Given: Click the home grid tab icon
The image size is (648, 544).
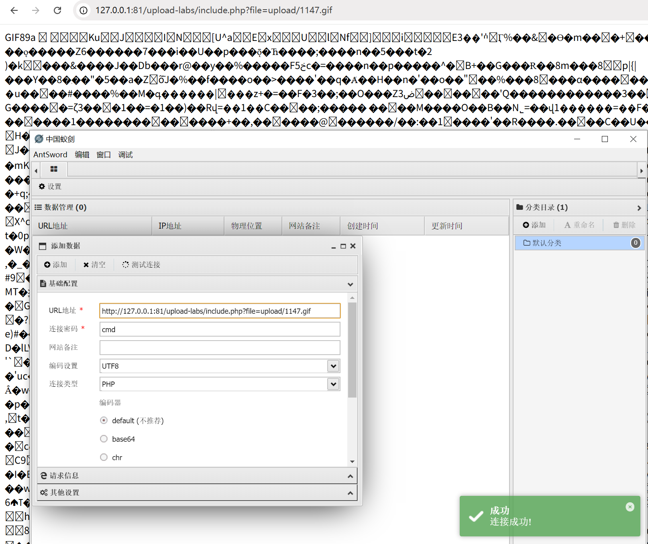Looking at the screenshot, I should [x=54, y=169].
